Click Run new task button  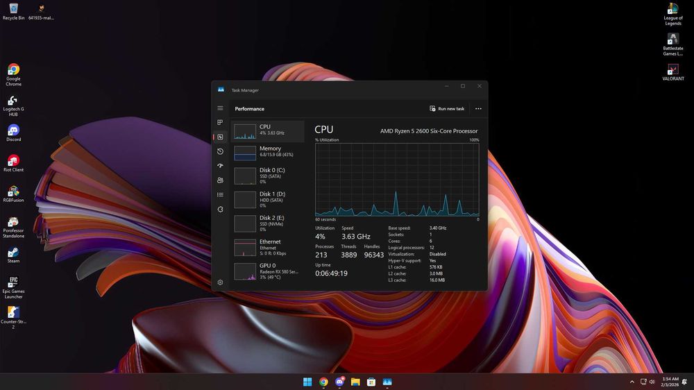click(447, 108)
